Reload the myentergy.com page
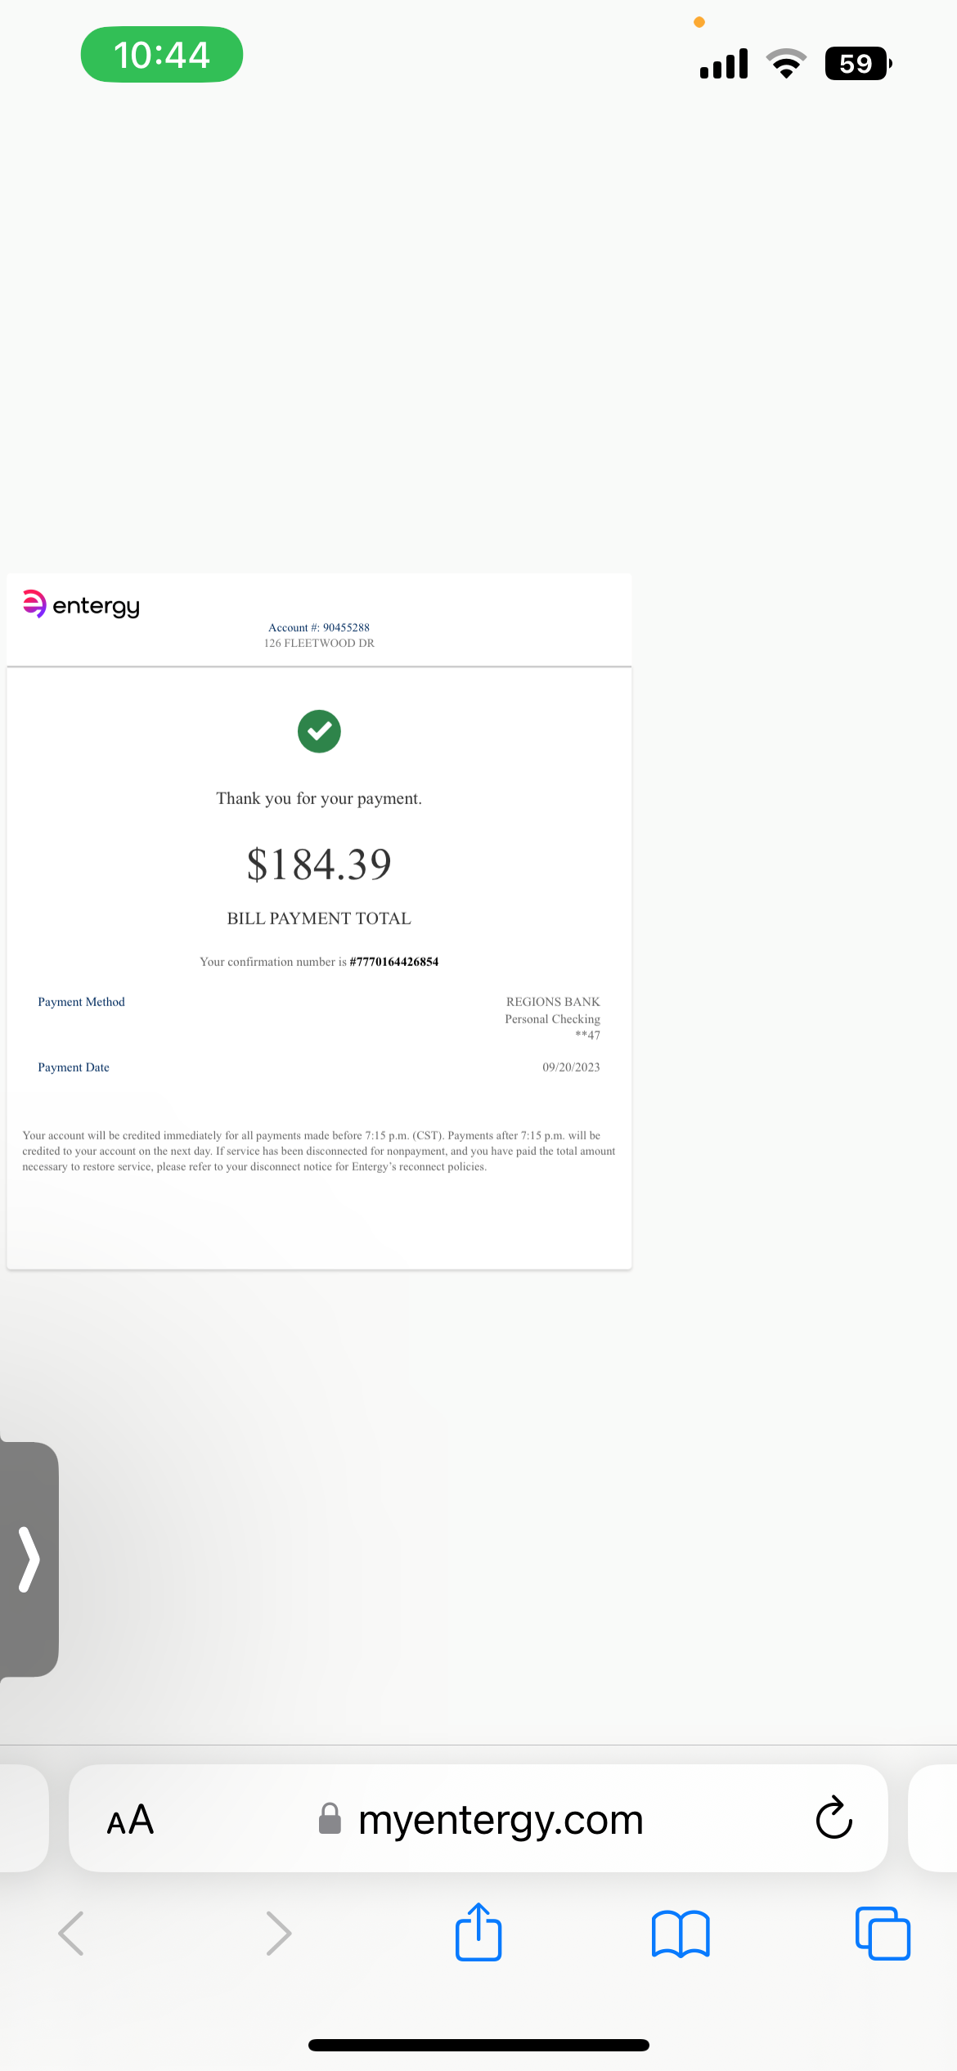 tap(833, 1818)
